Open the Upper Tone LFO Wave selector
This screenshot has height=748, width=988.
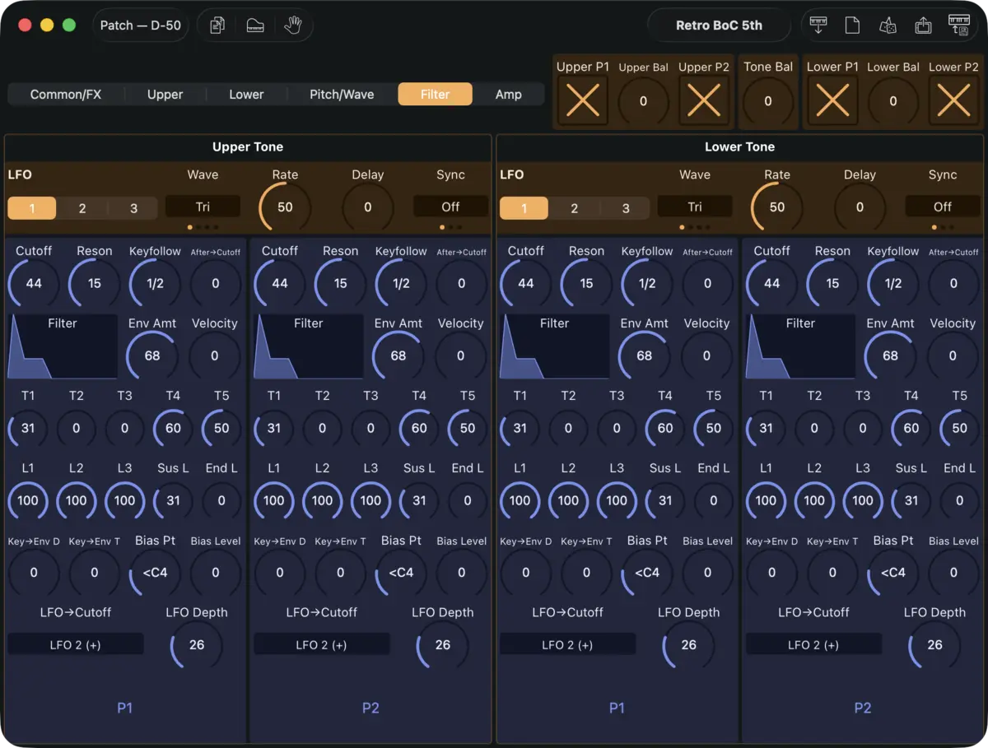203,207
